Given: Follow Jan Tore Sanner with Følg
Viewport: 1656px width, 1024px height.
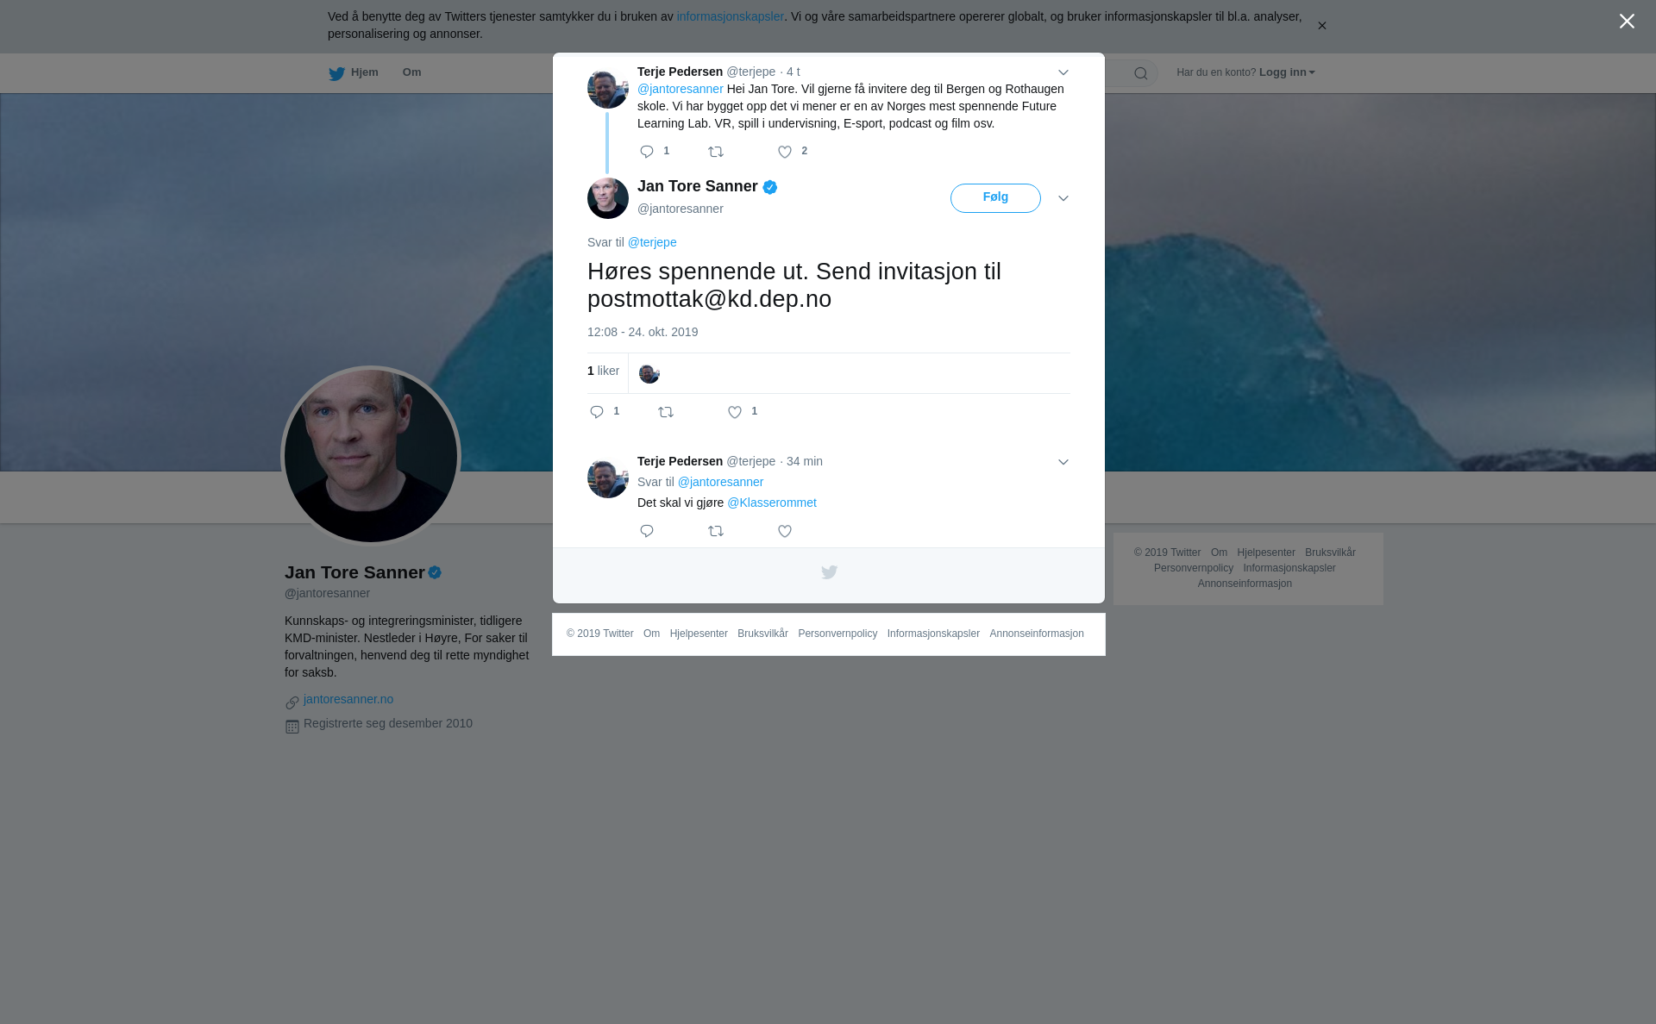Looking at the screenshot, I should point(995,198).
